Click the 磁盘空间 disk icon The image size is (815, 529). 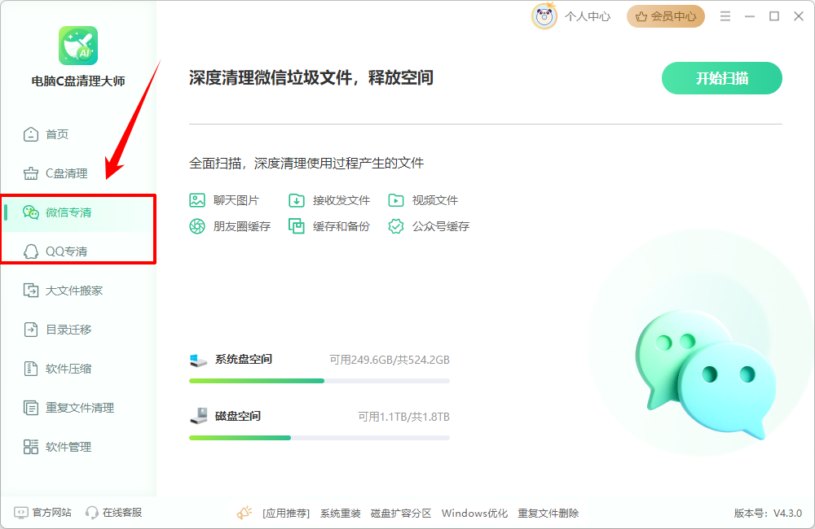(x=198, y=416)
